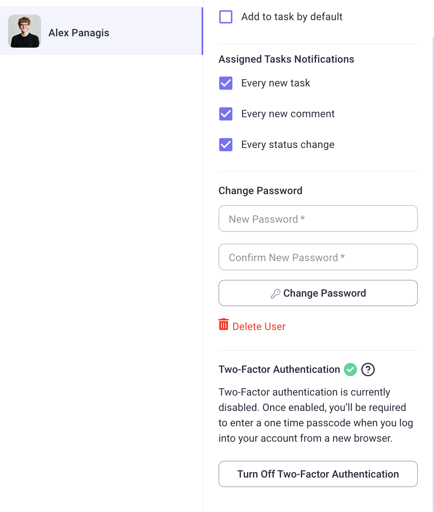The image size is (434, 512).
Task: Click the Confirm New Password field
Action: coord(318,257)
